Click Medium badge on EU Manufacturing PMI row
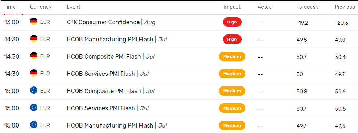 232,125
